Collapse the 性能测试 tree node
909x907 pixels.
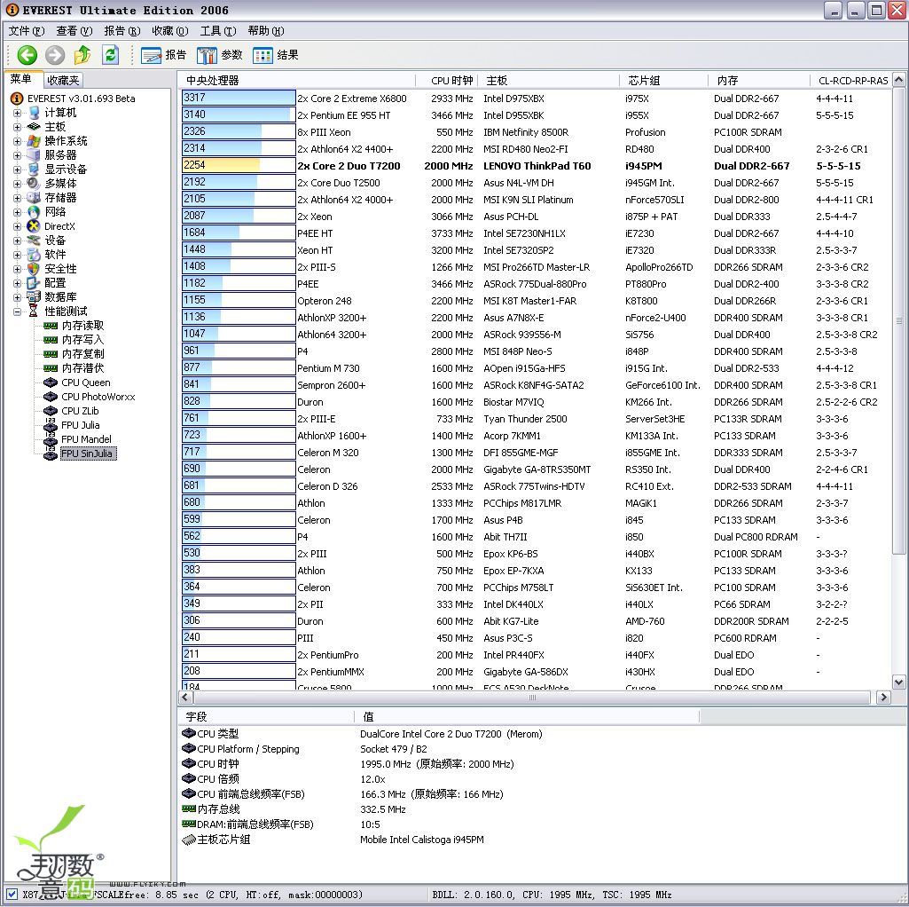coord(17,312)
